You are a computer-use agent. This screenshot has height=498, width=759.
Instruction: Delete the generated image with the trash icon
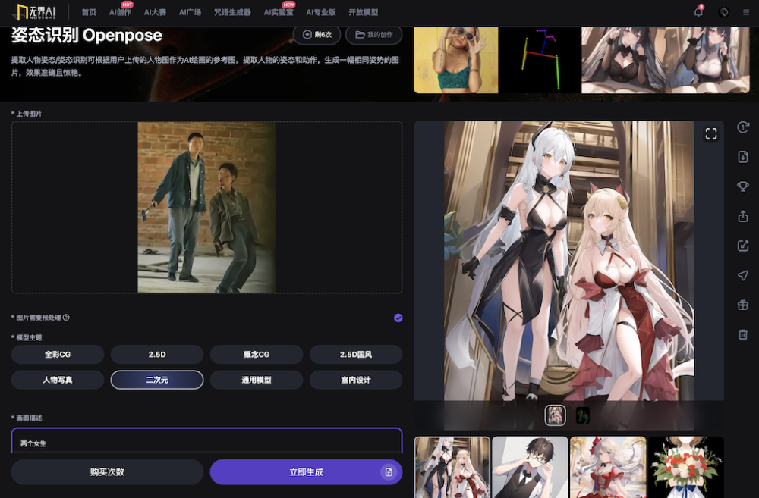coord(742,332)
